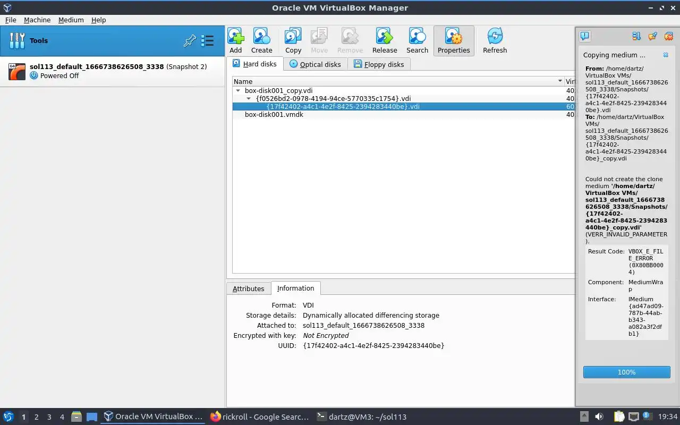This screenshot has height=425, width=680.
Task: Switch to workspace 3 in the taskbar
Action: [49, 417]
